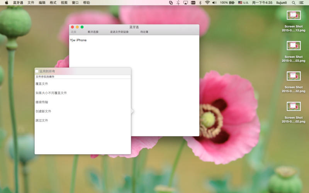Screen dimensions: 309x193
Task: Click the volume speaker icon
Action: point(214,3)
